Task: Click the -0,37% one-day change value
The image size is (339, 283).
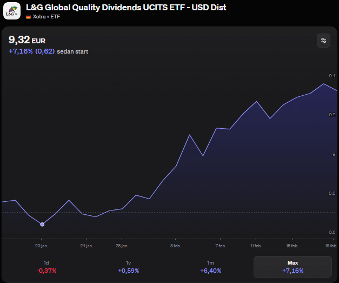Action: click(x=46, y=271)
